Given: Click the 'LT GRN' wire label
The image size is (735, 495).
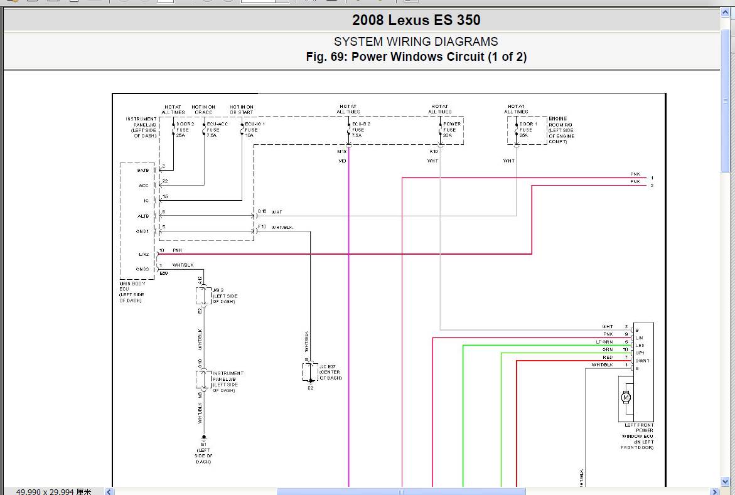Looking at the screenshot, I should click(604, 342).
